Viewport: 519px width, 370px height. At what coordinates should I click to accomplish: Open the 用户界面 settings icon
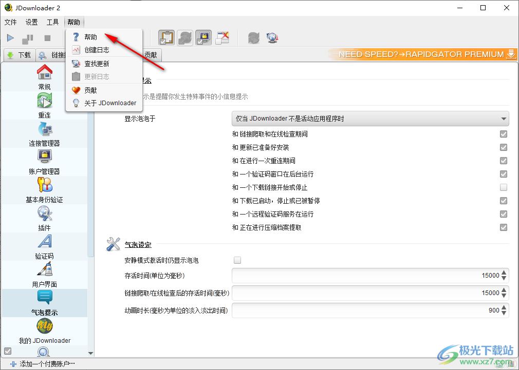pyautogui.click(x=44, y=269)
